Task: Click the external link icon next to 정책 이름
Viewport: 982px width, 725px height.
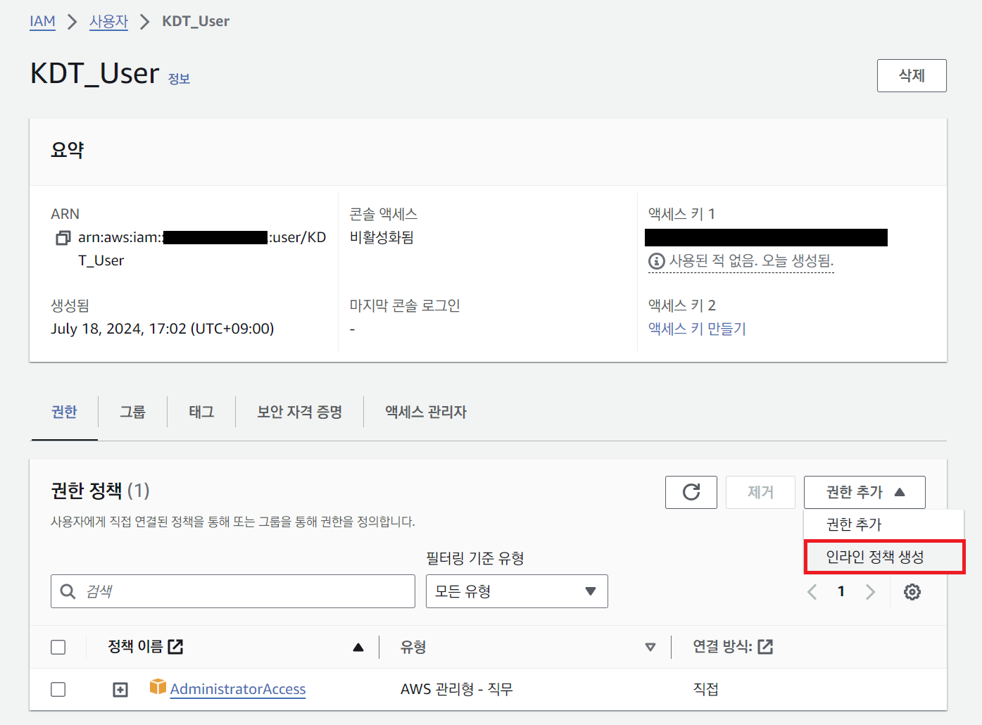Action: tap(175, 646)
